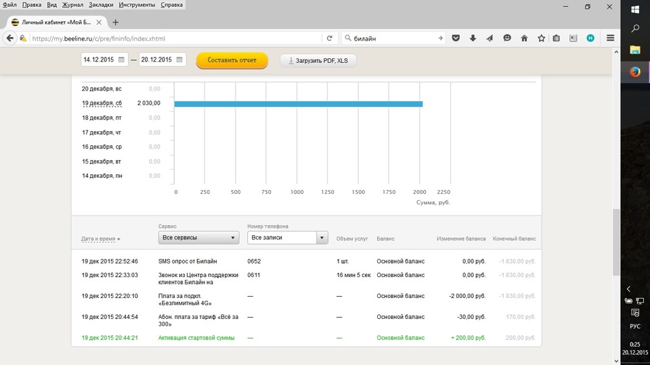Open the Downloads arrow icon
The height and width of the screenshot is (365, 650).
473,38
